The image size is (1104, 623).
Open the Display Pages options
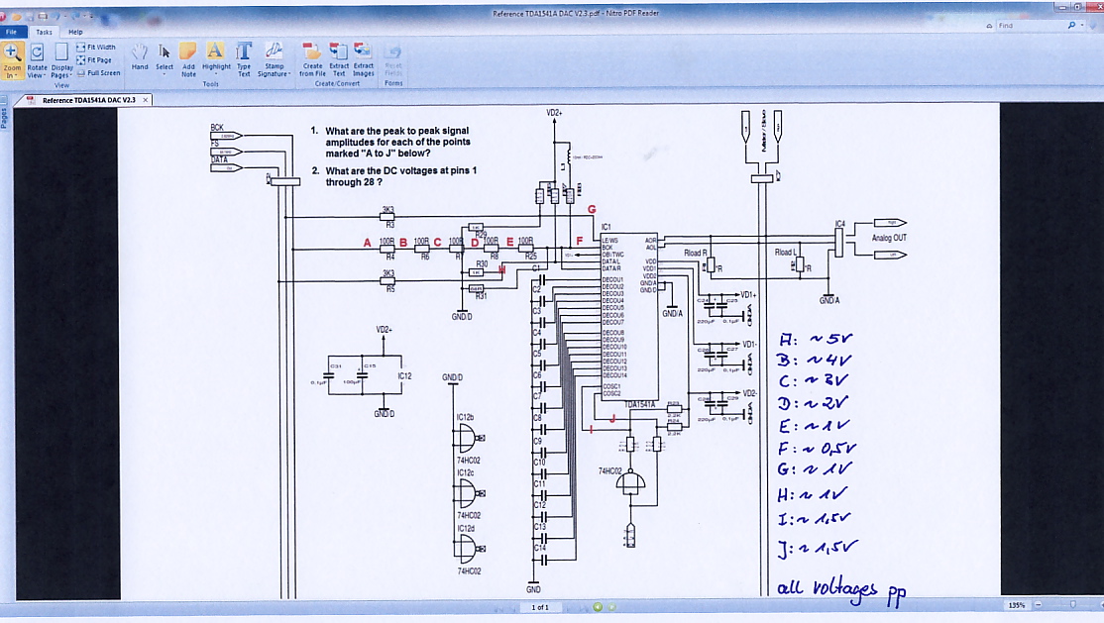[x=61, y=60]
